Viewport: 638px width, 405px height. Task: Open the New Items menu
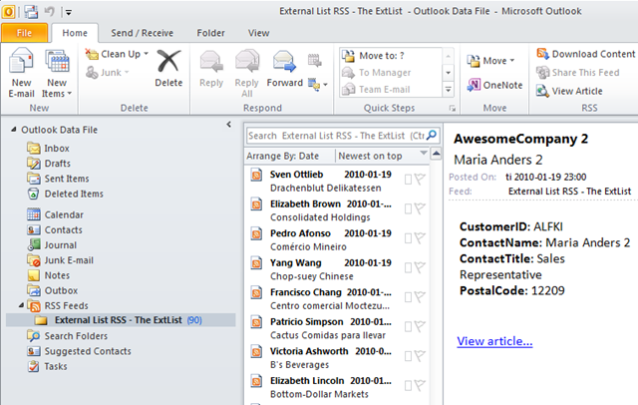(x=57, y=73)
